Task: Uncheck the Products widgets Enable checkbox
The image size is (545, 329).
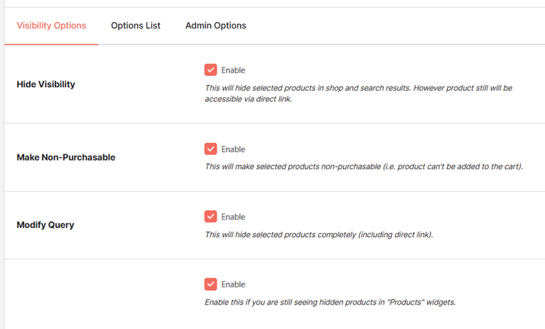Action: (x=210, y=284)
